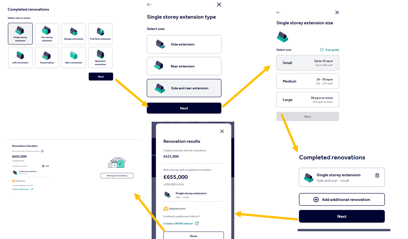Open Create a WOW interior in Renovation Calculator

click(23, 189)
